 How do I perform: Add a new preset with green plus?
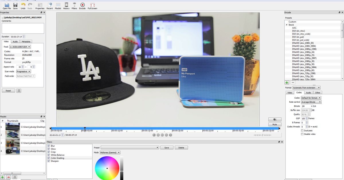click(287, 83)
